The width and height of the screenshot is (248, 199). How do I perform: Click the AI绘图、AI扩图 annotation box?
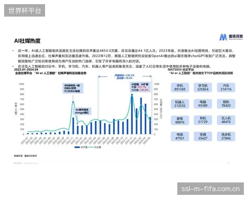(x=140, y=87)
